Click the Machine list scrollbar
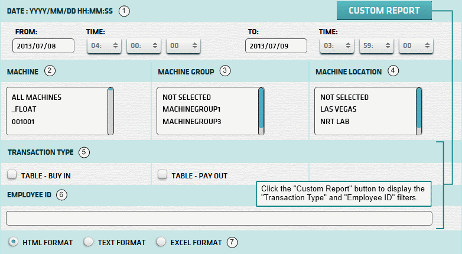The height and width of the screenshot is (254, 462). [110, 111]
